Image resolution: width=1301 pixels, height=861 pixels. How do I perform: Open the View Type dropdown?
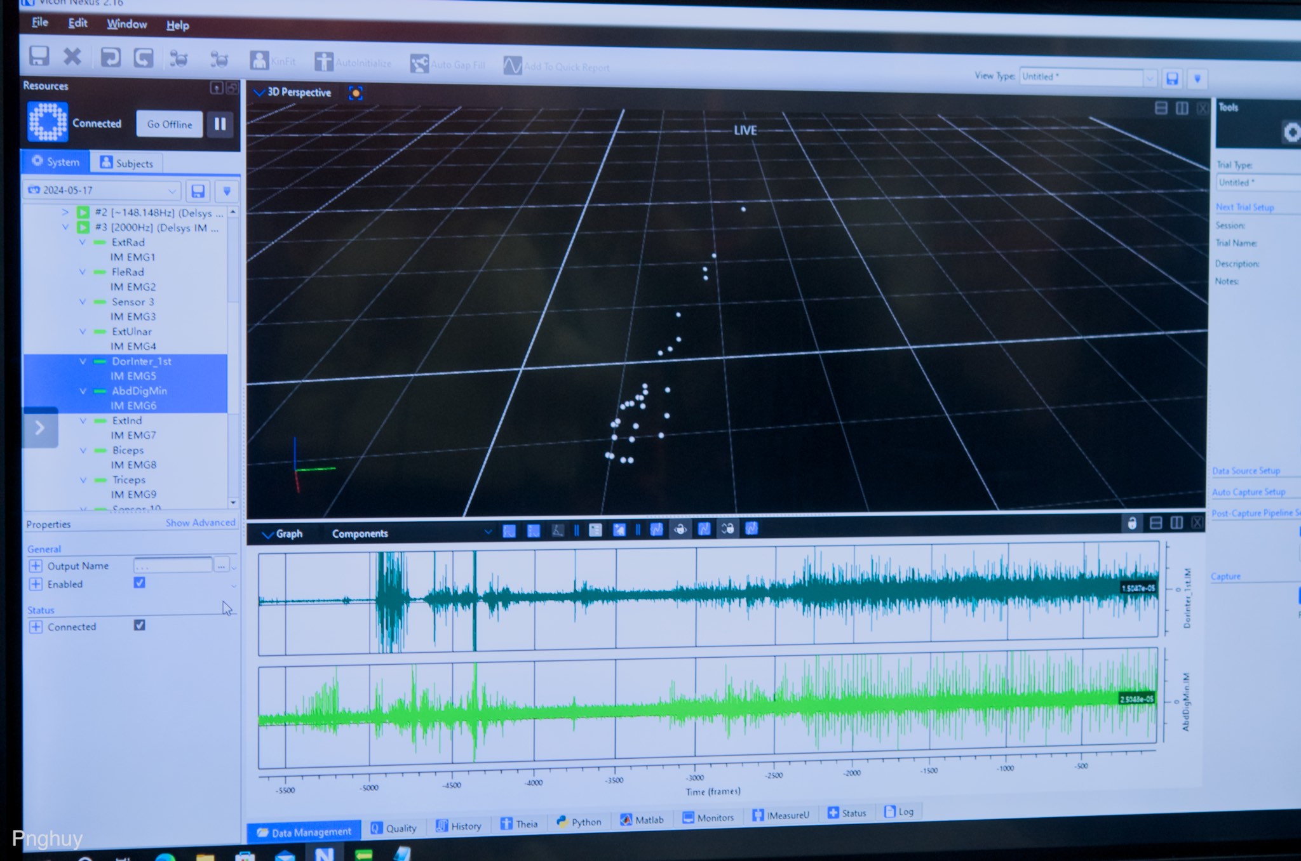tap(1150, 77)
